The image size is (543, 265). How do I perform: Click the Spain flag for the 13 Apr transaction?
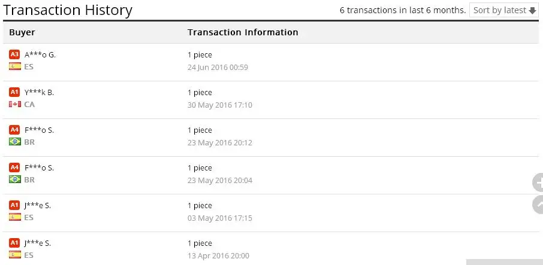pyautogui.click(x=15, y=255)
